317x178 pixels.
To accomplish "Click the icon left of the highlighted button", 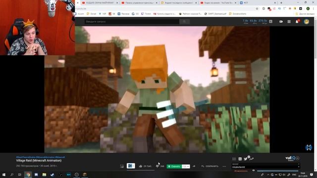I will [x=122, y=166].
